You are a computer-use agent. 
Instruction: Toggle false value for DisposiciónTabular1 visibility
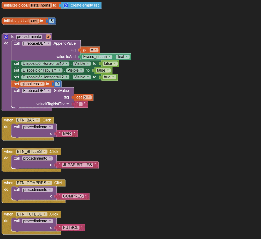tap(108, 71)
